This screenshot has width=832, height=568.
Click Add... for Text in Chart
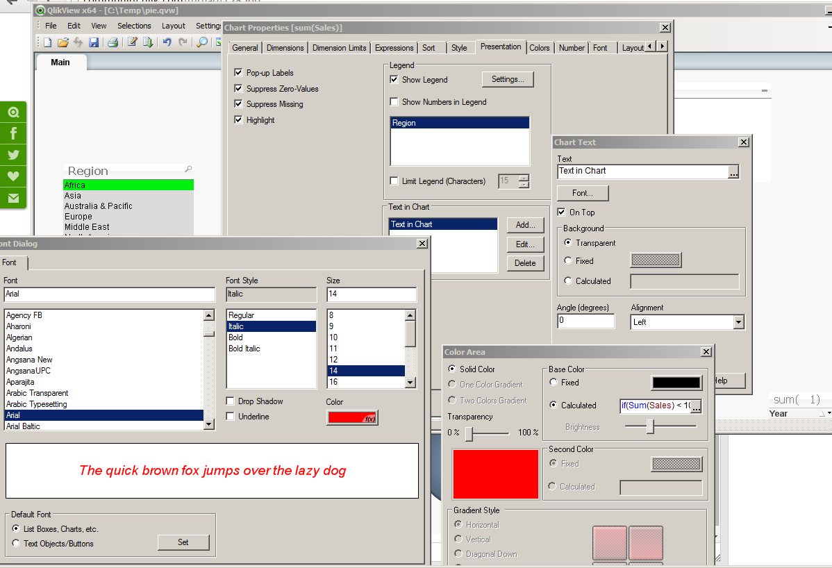point(525,225)
